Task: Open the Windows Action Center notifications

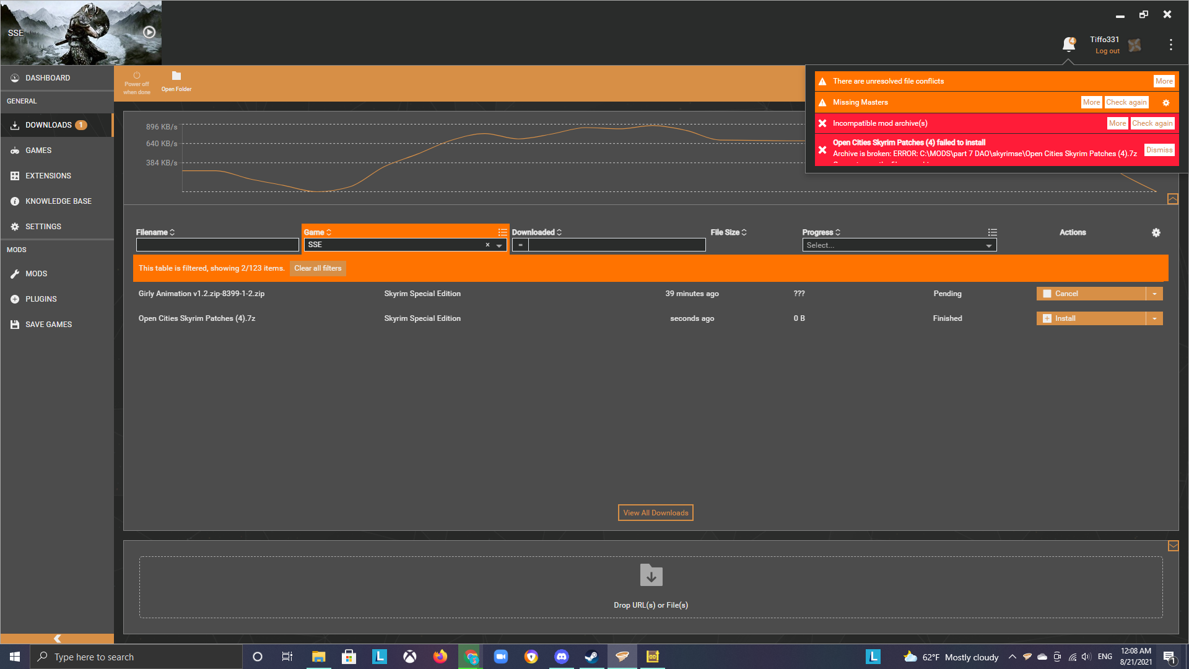Action: pos(1169,657)
